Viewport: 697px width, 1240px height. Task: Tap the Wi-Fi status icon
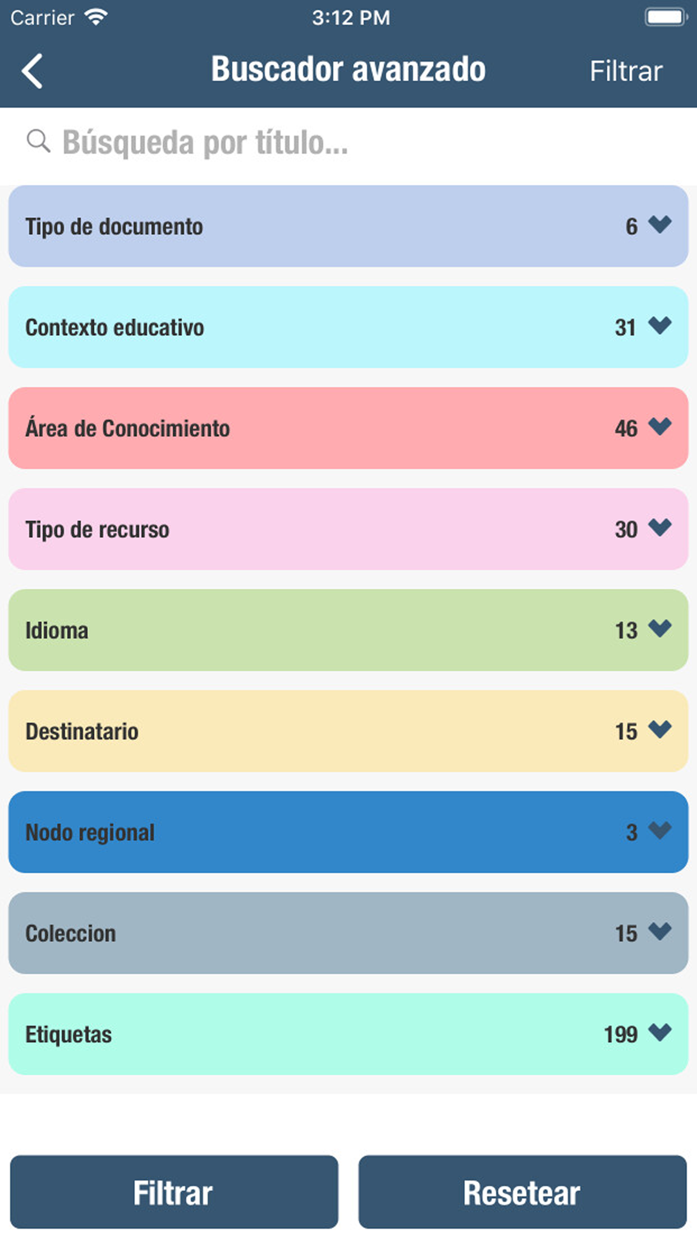click(x=96, y=17)
